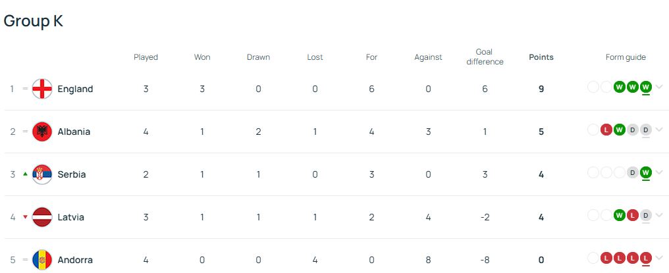This screenshot has height=273, width=669.
Task: Expand Albania's row details chevron
Action: coord(659,130)
